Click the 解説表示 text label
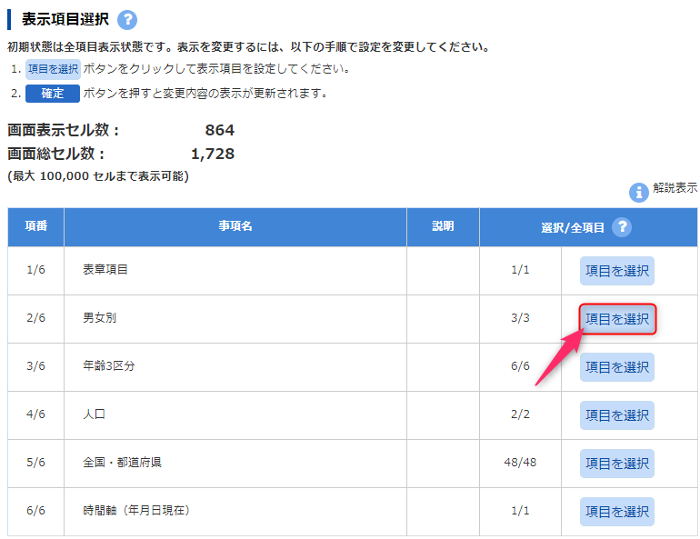The width and height of the screenshot is (700, 539). (x=675, y=188)
